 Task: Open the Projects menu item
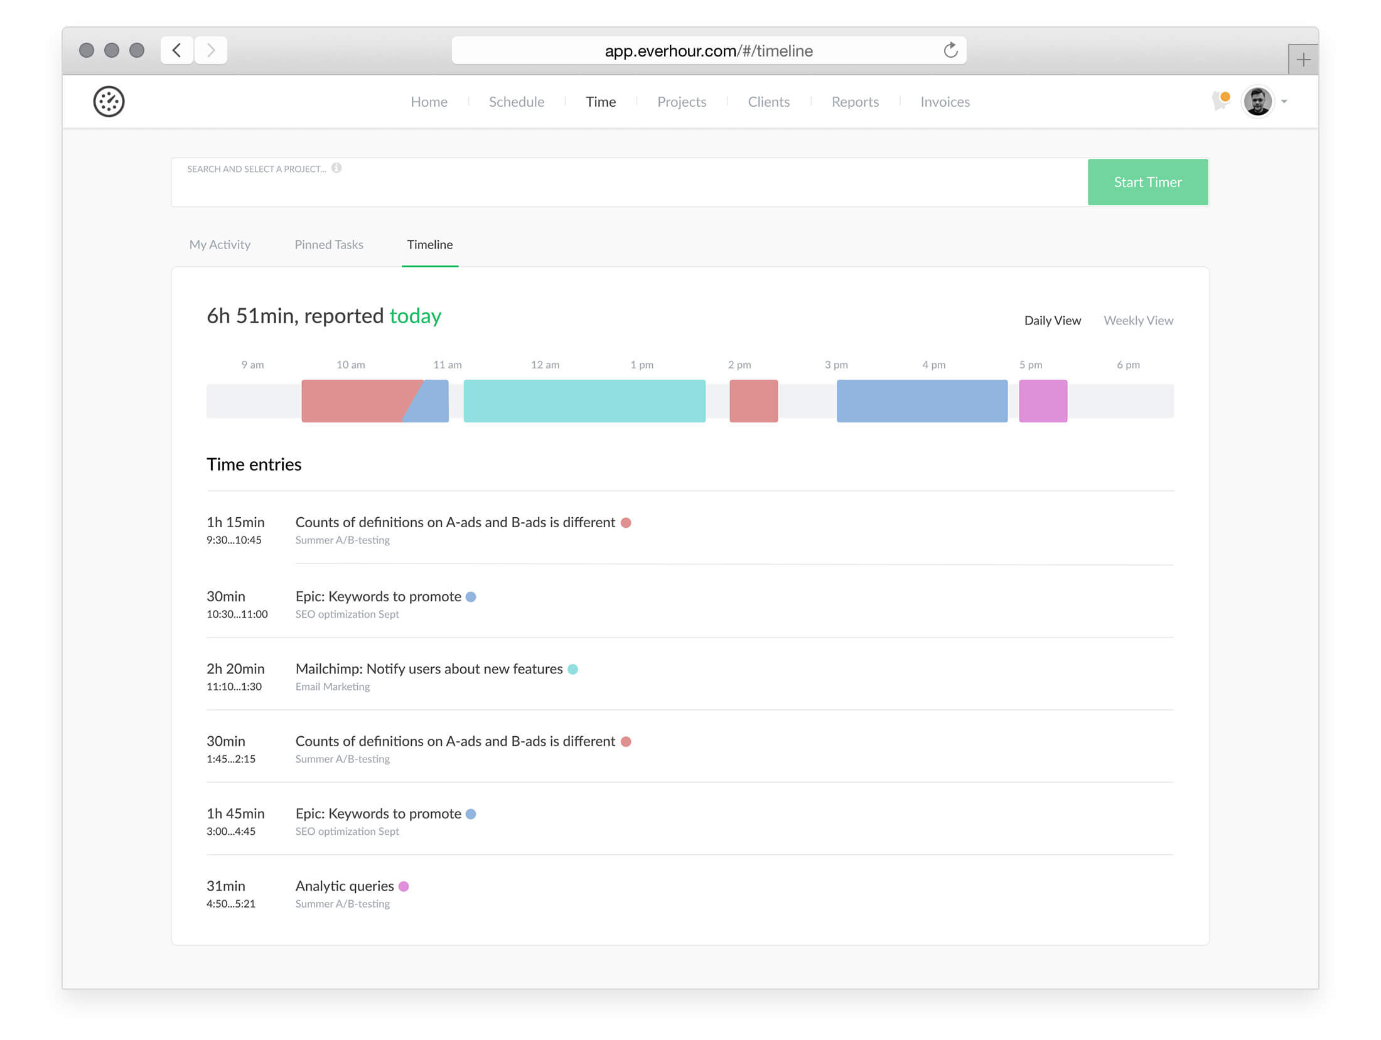tap(682, 102)
